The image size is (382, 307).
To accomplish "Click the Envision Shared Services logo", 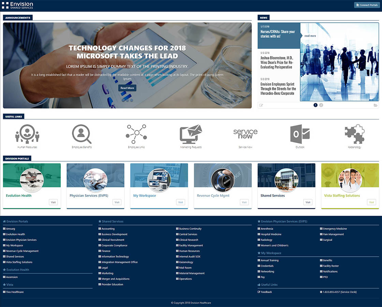I will coord(17,5).
